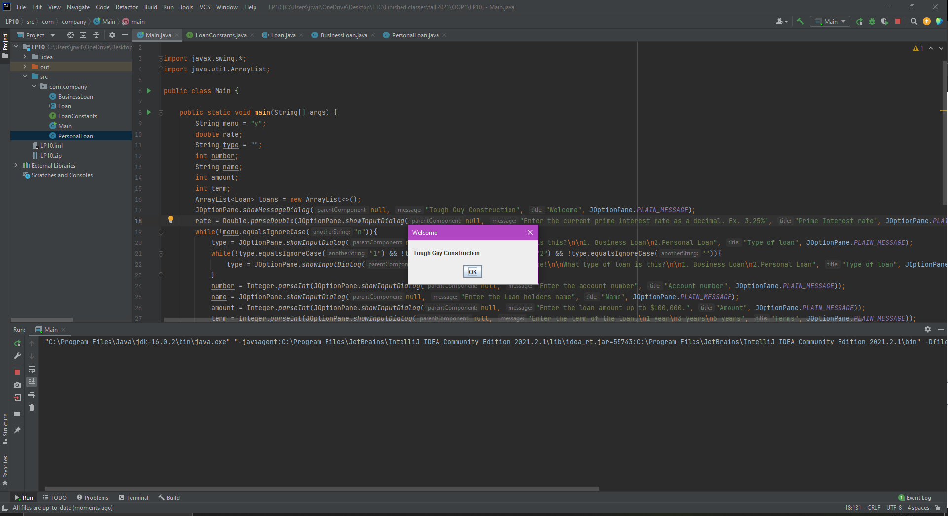Image resolution: width=948 pixels, height=516 pixels.
Task: Click the green Build Project hammer icon
Action: click(800, 21)
